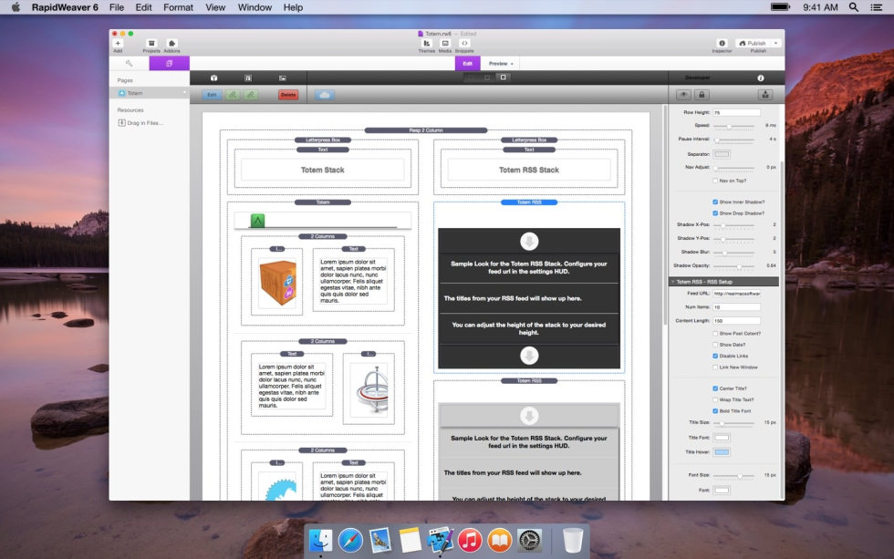The height and width of the screenshot is (559, 894).
Task: Click the export box icon in settings panel
Action: pyautogui.click(x=765, y=95)
